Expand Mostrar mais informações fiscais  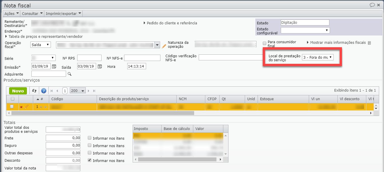point(336,42)
